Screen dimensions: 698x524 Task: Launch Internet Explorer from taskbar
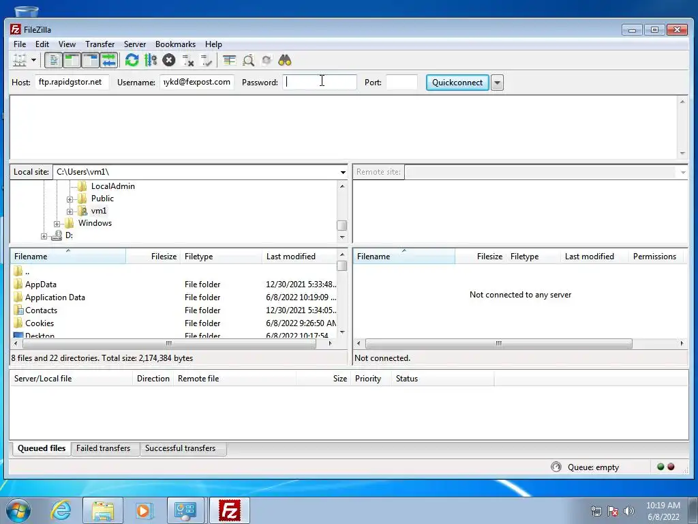pos(61,510)
